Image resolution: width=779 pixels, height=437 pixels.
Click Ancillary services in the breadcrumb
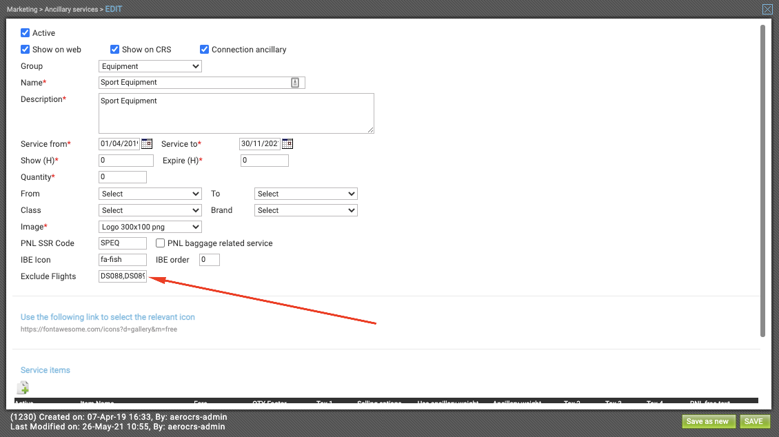72,9
